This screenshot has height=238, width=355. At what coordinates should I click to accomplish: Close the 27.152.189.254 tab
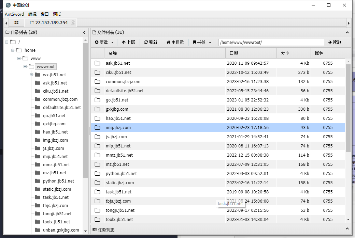tap(73, 22)
